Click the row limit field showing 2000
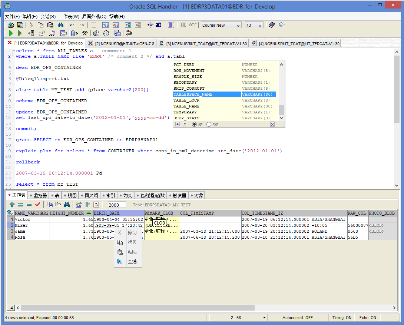The image size is (404, 325). pyautogui.click(x=117, y=205)
